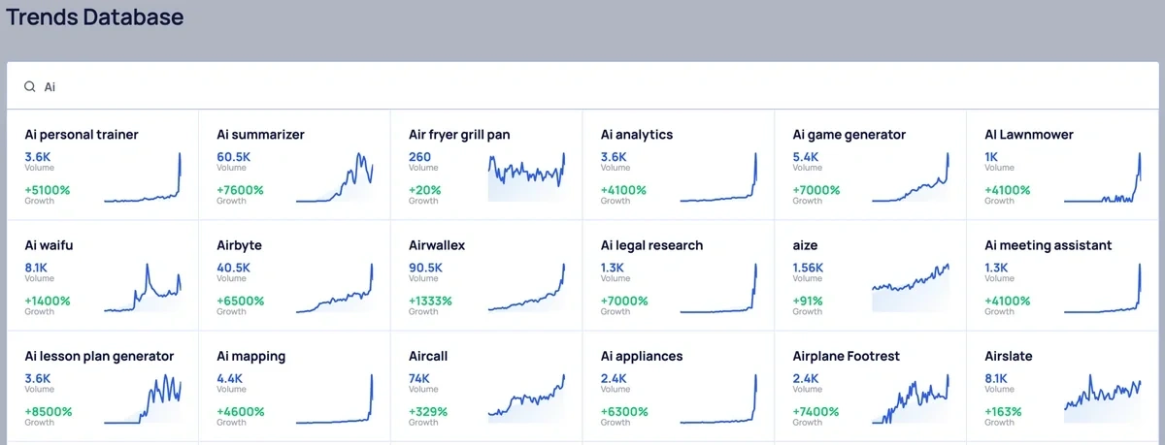The width and height of the screenshot is (1165, 445).
Task: Open the Airslate trend title
Action: coord(1008,356)
